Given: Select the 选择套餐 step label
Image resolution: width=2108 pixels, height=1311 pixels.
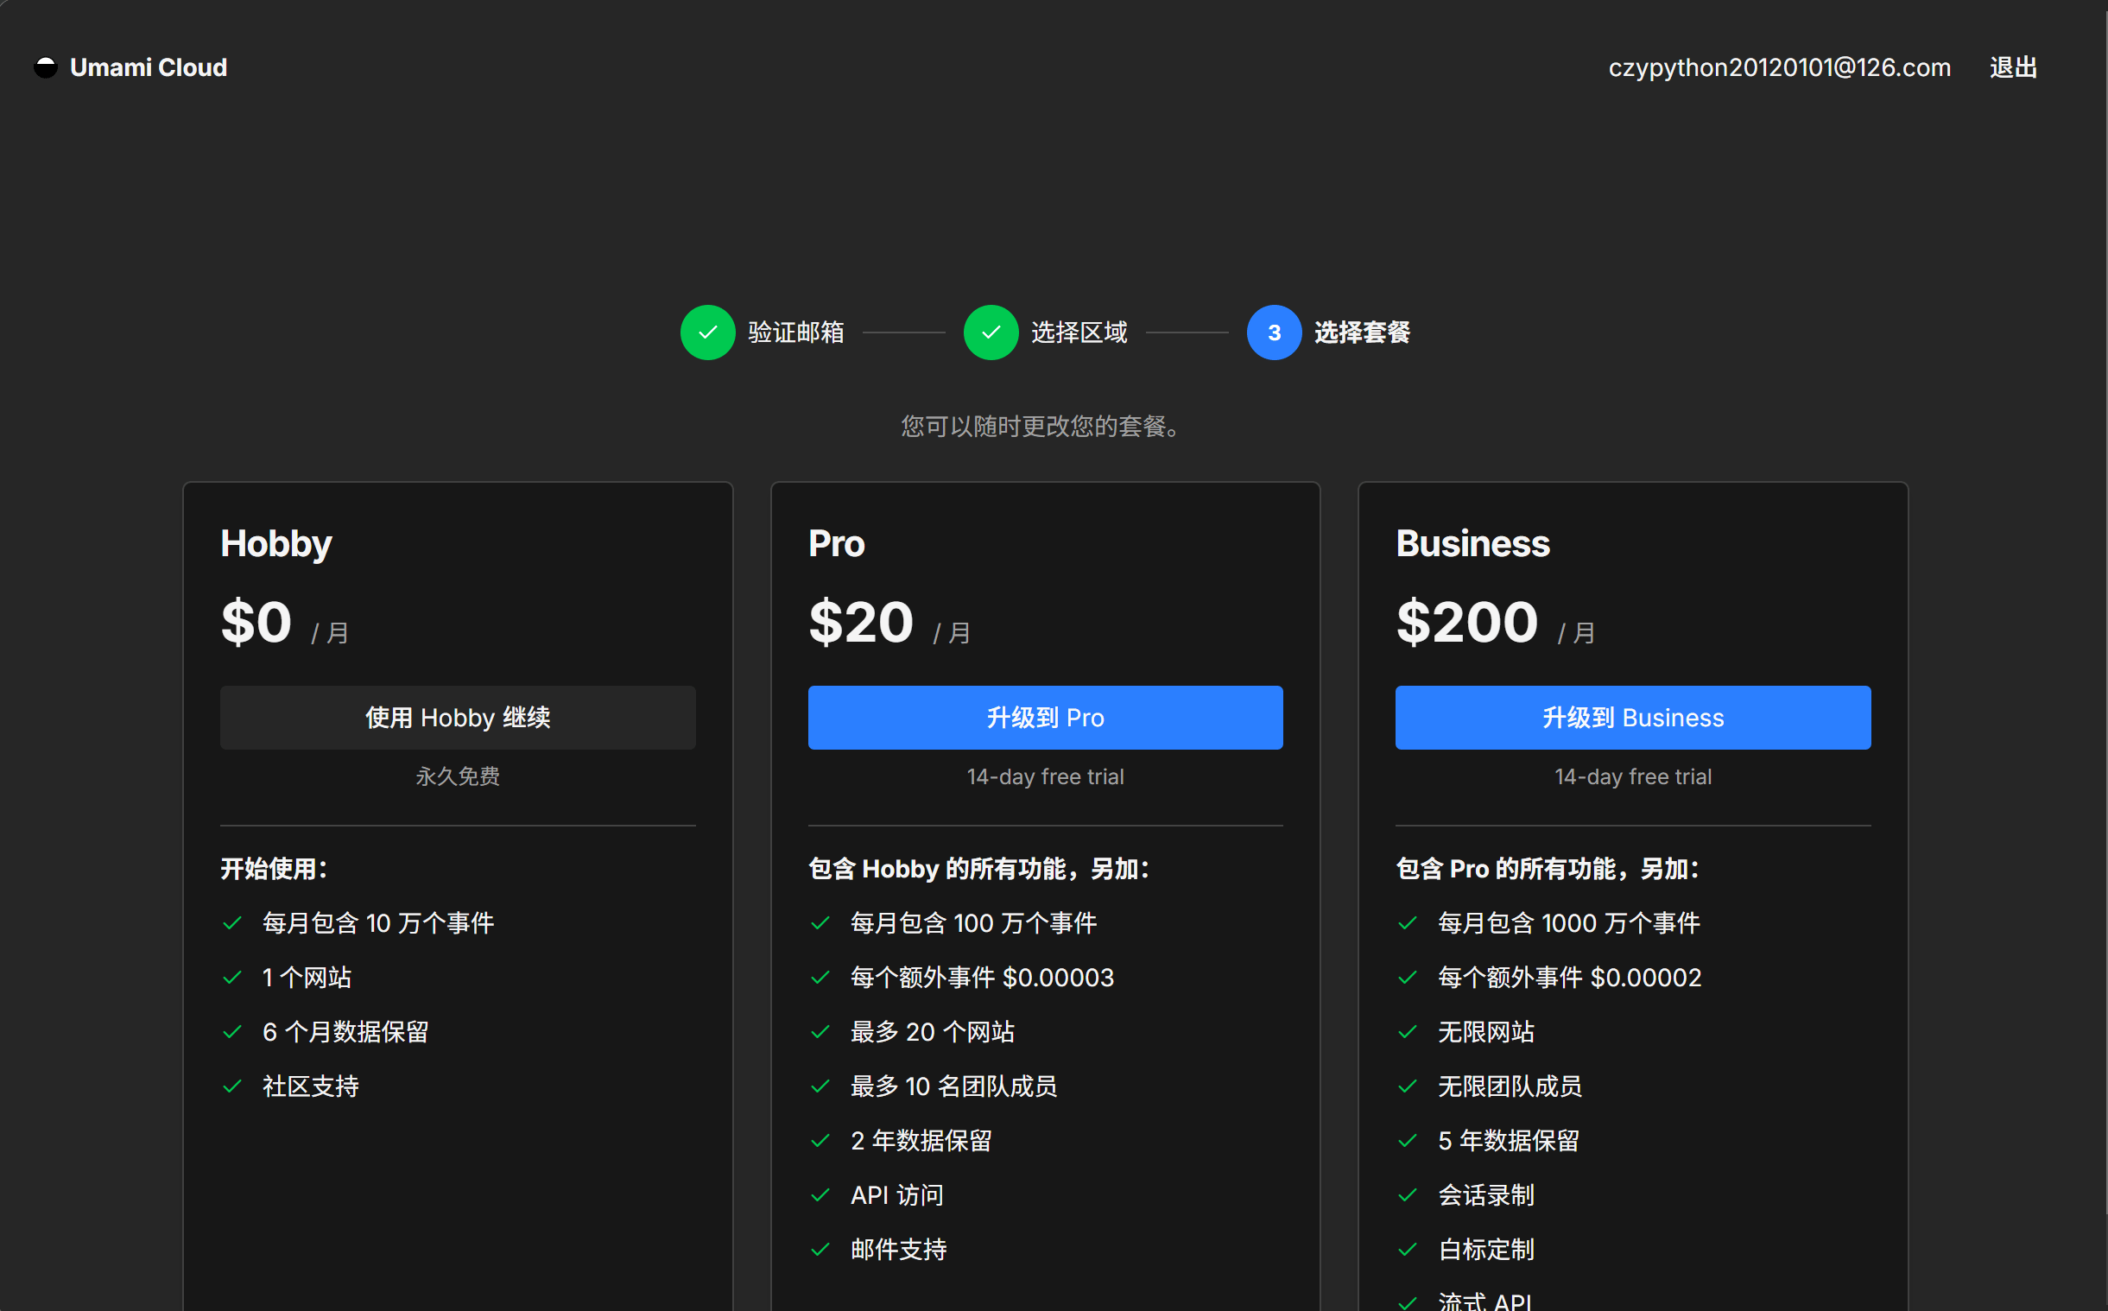Looking at the screenshot, I should point(1363,332).
